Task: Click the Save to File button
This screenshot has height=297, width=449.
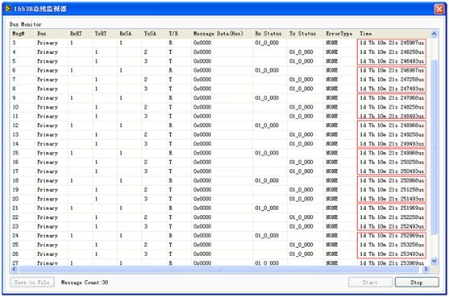Action: 32,283
